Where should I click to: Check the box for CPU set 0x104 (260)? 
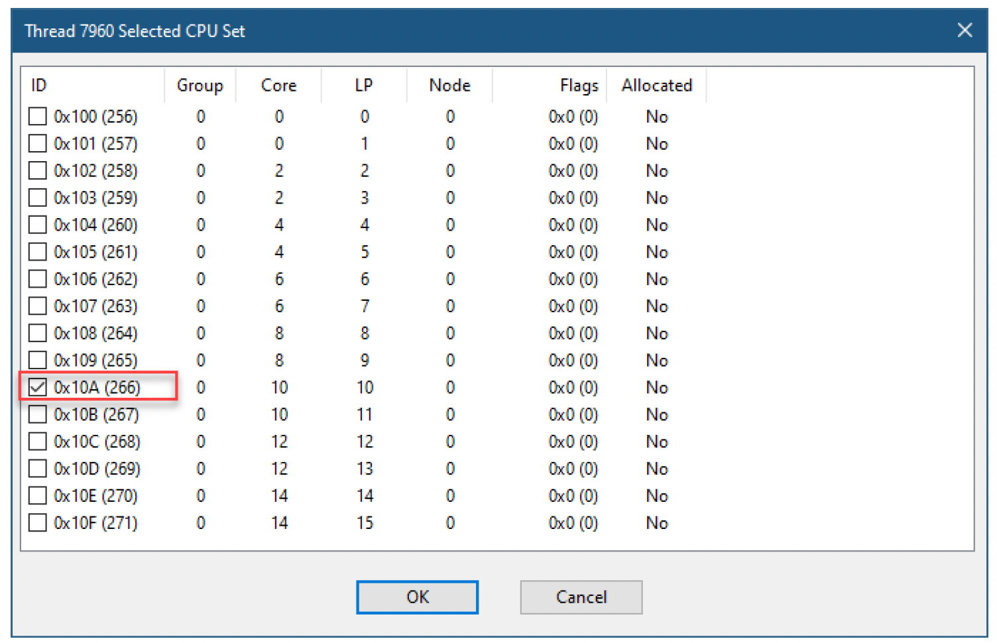coord(38,225)
